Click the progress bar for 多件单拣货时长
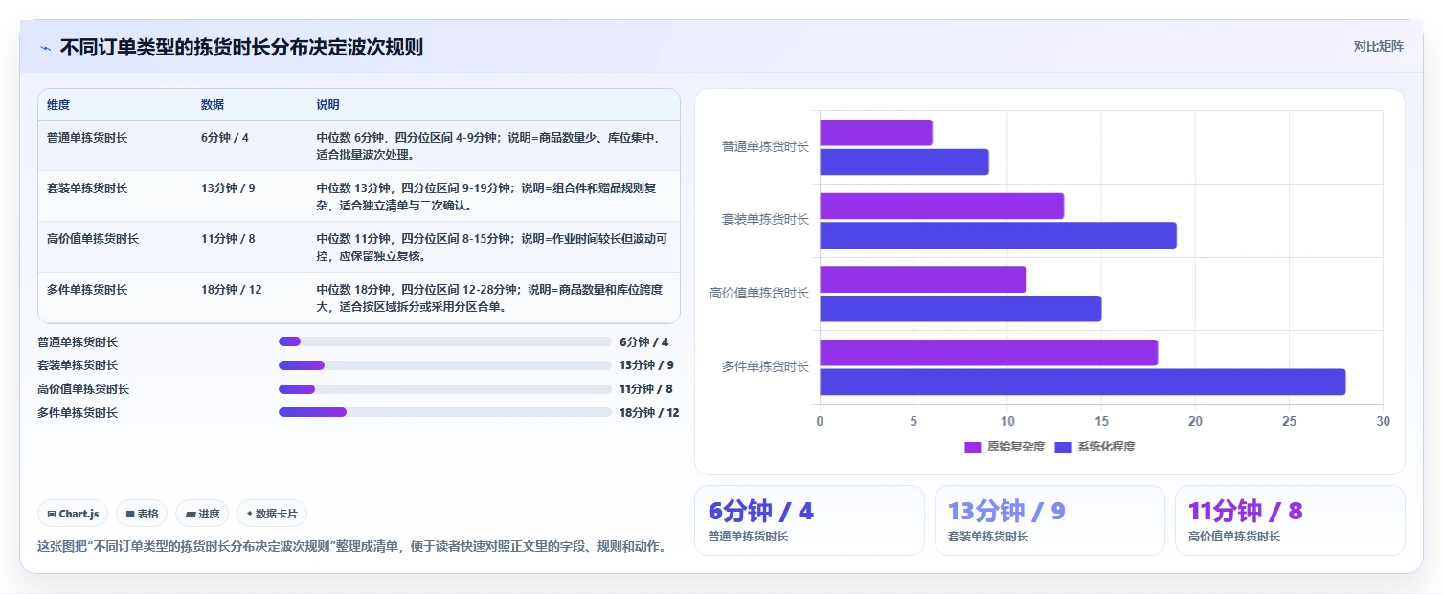The image size is (1443, 594). point(444,413)
